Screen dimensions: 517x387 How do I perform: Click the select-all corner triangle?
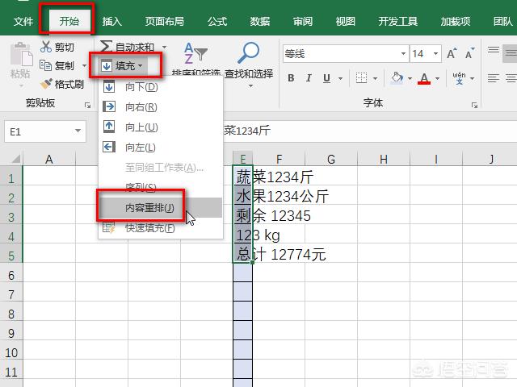(15, 159)
